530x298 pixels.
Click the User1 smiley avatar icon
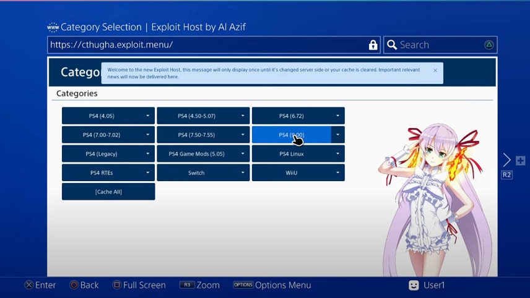point(414,285)
